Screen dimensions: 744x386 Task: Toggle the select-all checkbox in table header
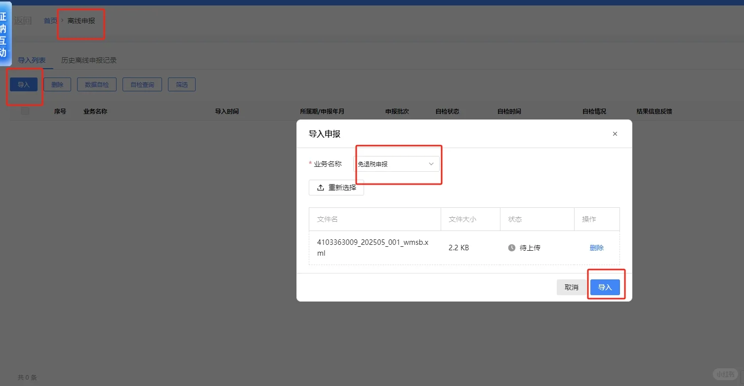tap(25, 111)
